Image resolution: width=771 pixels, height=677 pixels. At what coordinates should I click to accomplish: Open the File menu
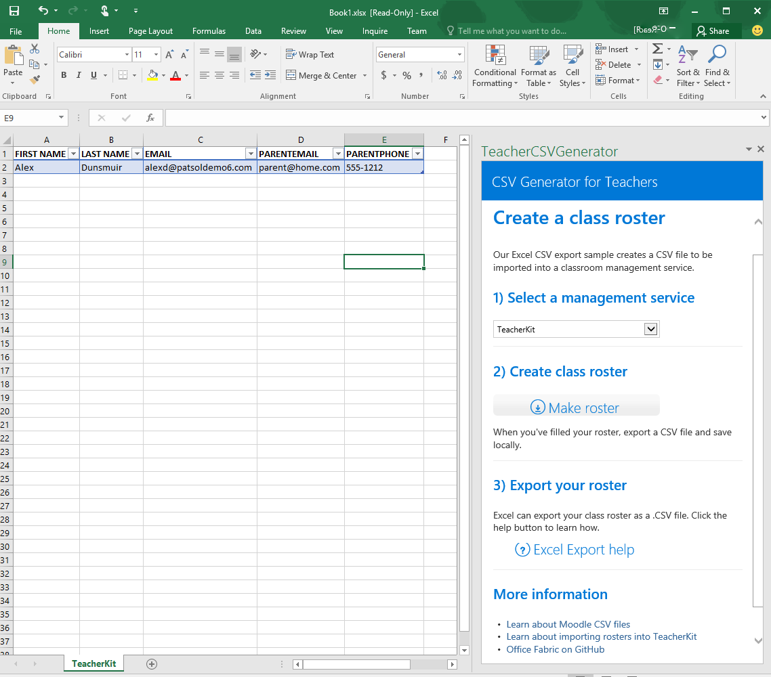point(16,31)
